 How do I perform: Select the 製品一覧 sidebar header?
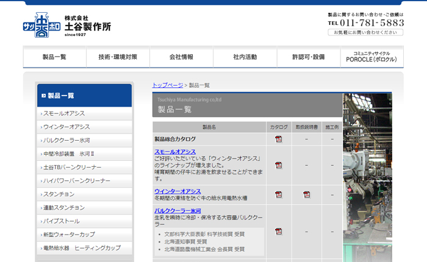(84, 96)
